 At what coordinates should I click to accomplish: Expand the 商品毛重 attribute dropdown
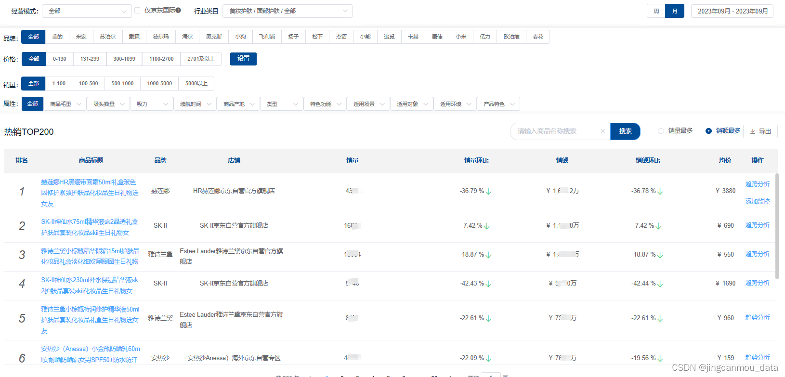tap(65, 104)
